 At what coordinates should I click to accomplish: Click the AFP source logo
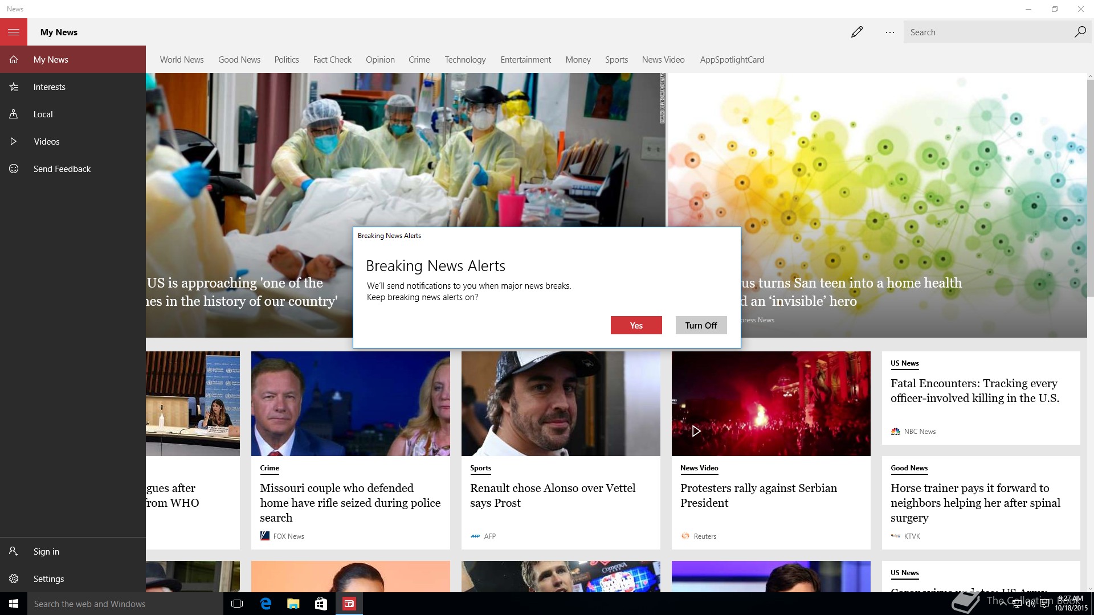click(x=475, y=536)
